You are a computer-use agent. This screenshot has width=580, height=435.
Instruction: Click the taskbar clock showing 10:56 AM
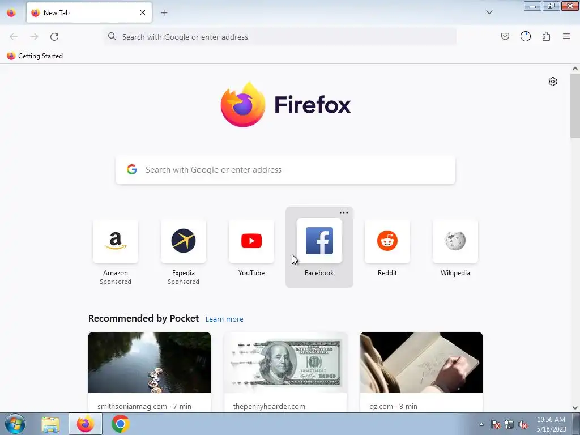coord(551,424)
